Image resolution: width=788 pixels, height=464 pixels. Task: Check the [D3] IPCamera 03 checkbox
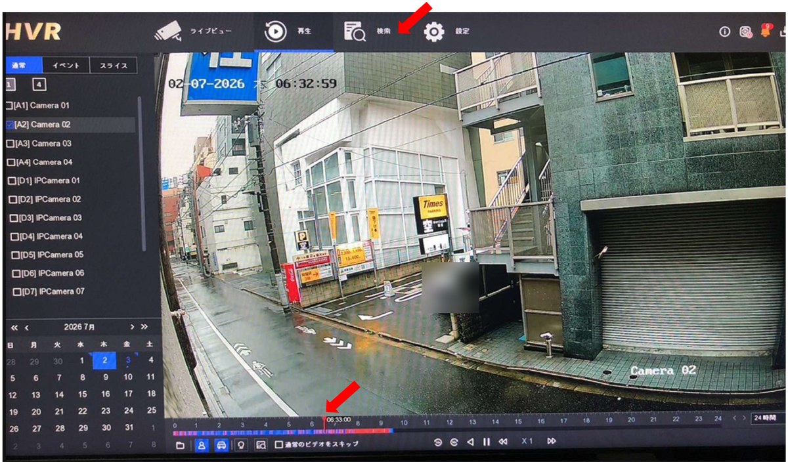pos(14,217)
